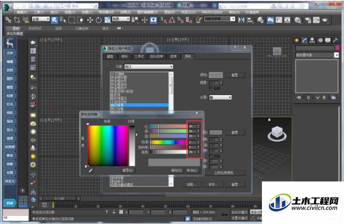This screenshot has width=344, height=224.
Task: Open the Curve Editor icon
Action: point(279,20)
